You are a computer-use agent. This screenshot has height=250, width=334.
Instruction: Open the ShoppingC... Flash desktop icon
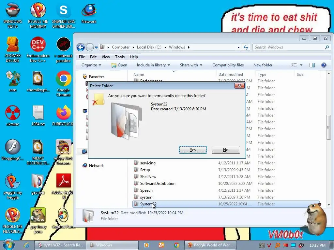13,150
